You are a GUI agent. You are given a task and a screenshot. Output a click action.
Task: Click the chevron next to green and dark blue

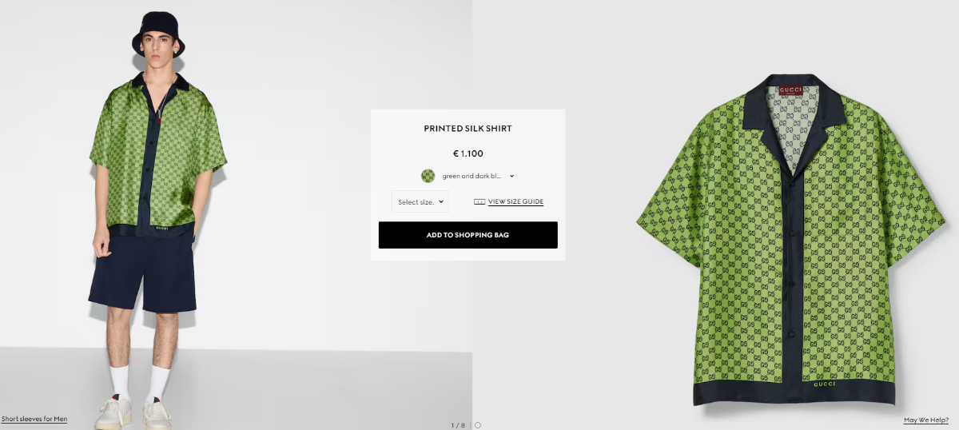511,176
